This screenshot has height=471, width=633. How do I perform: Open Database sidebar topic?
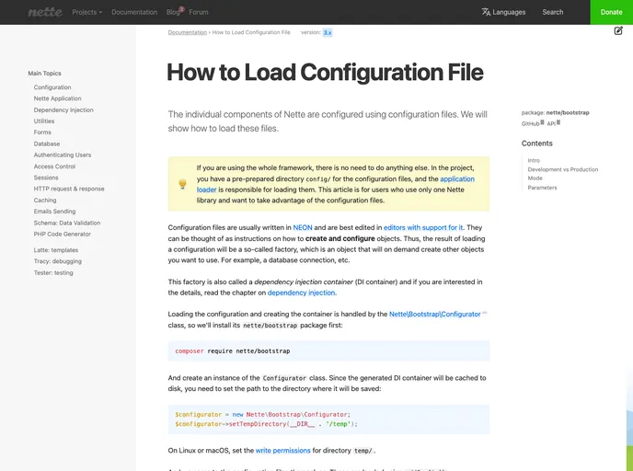pos(47,144)
